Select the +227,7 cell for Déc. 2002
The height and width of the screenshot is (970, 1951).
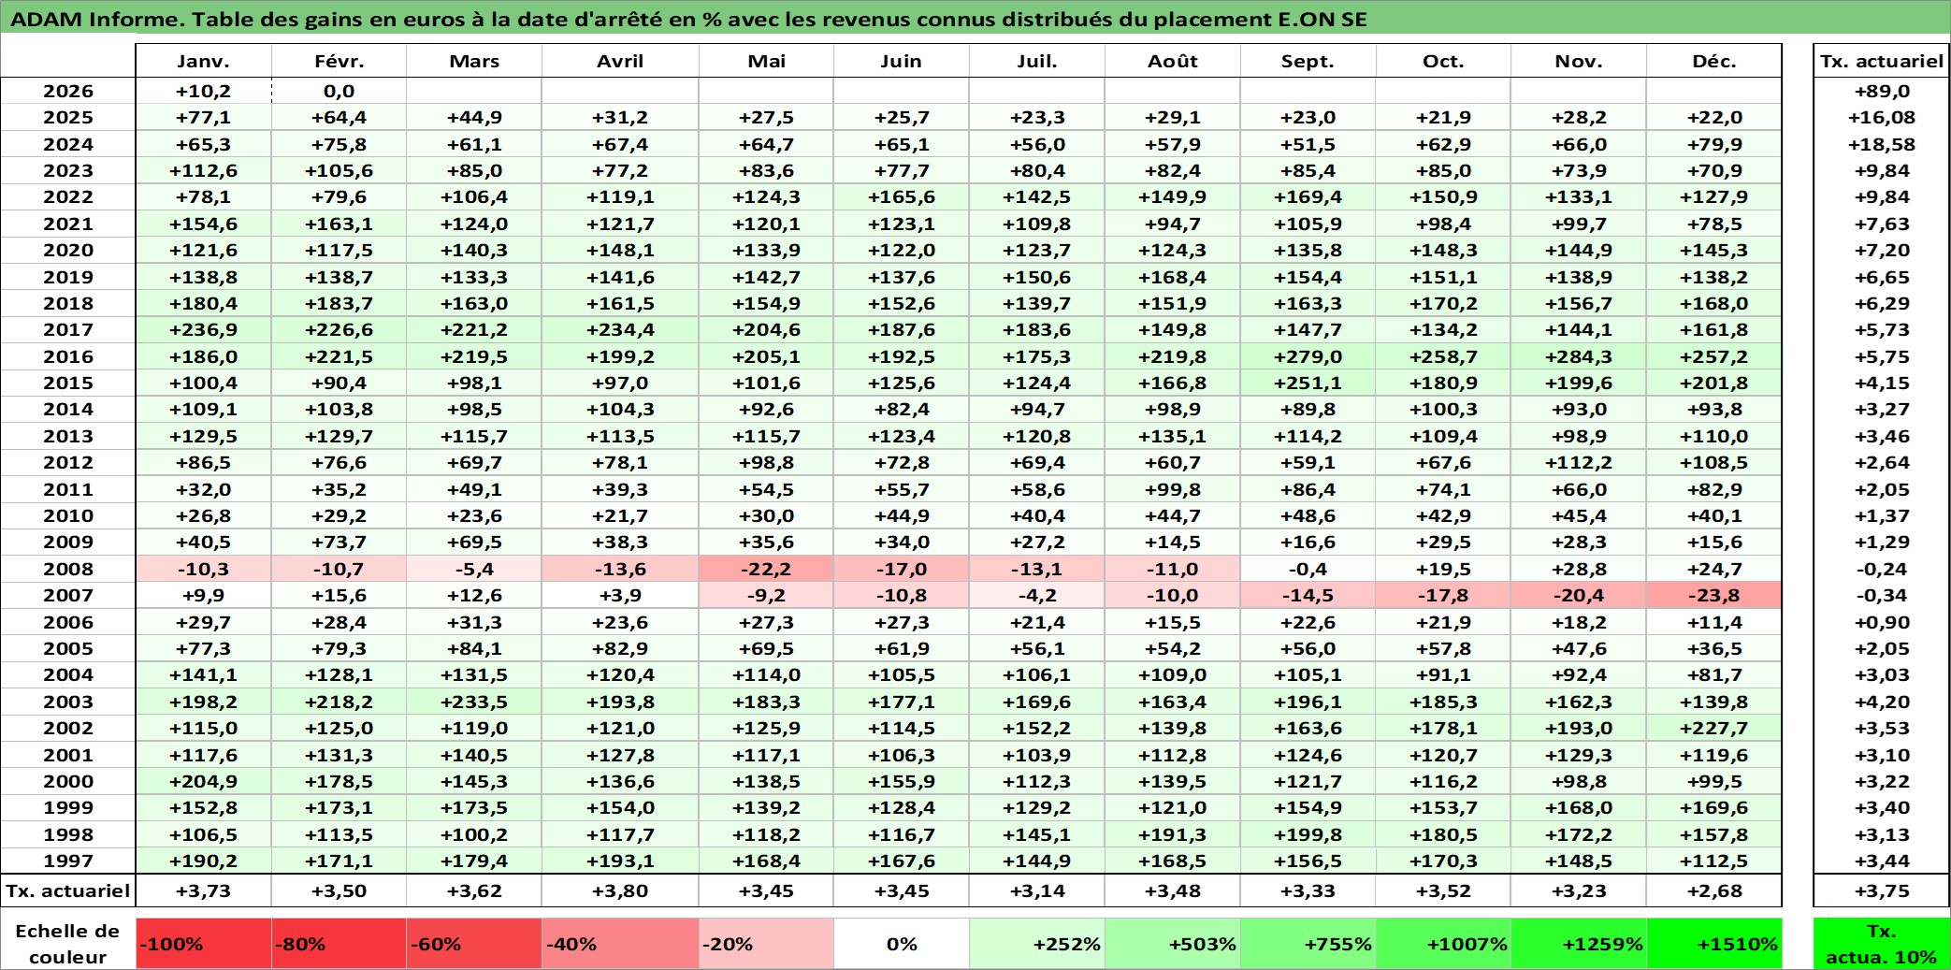click(1714, 728)
